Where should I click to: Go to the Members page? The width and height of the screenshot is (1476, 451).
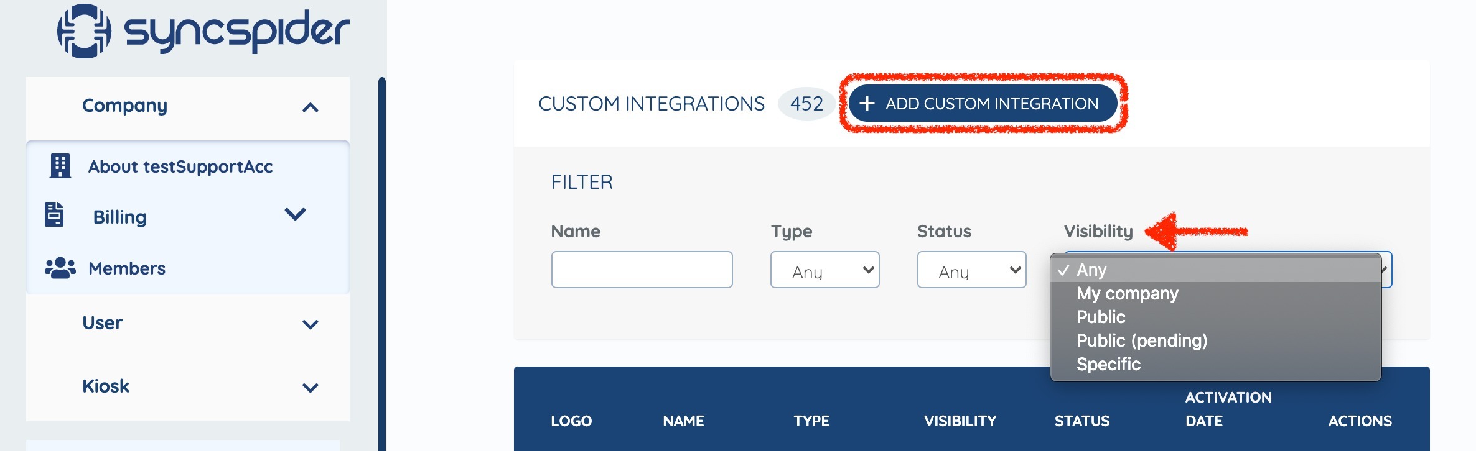[127, 268]
